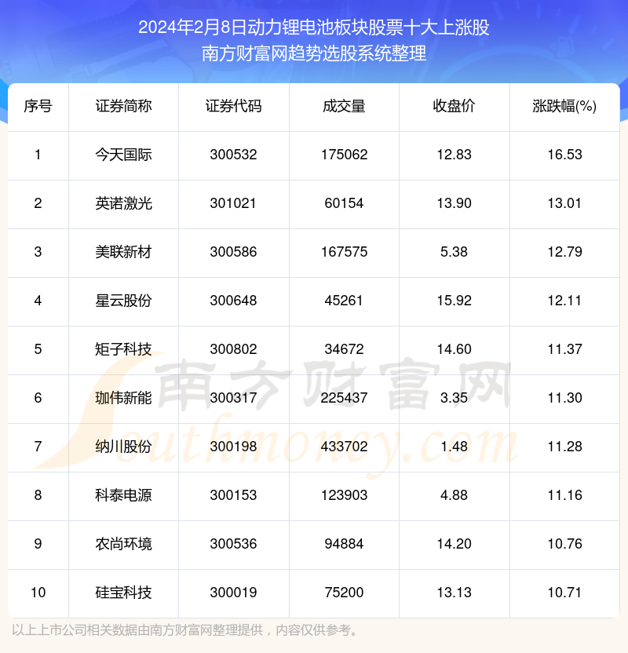This screenshot has height=653, width=628.
Task: Click the subtitle 南方财富网趋势选股系统整理
Action: pyautogui.click(x=314, y=53)
